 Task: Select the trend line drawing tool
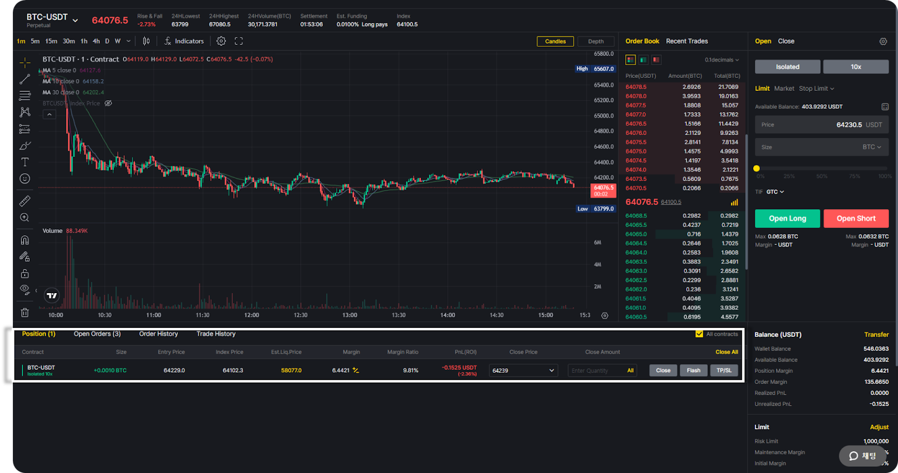point(25,79)
